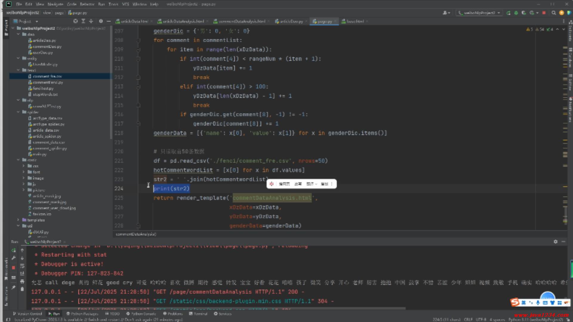Click the print icon in Run panel

click(x=22, y=281)
